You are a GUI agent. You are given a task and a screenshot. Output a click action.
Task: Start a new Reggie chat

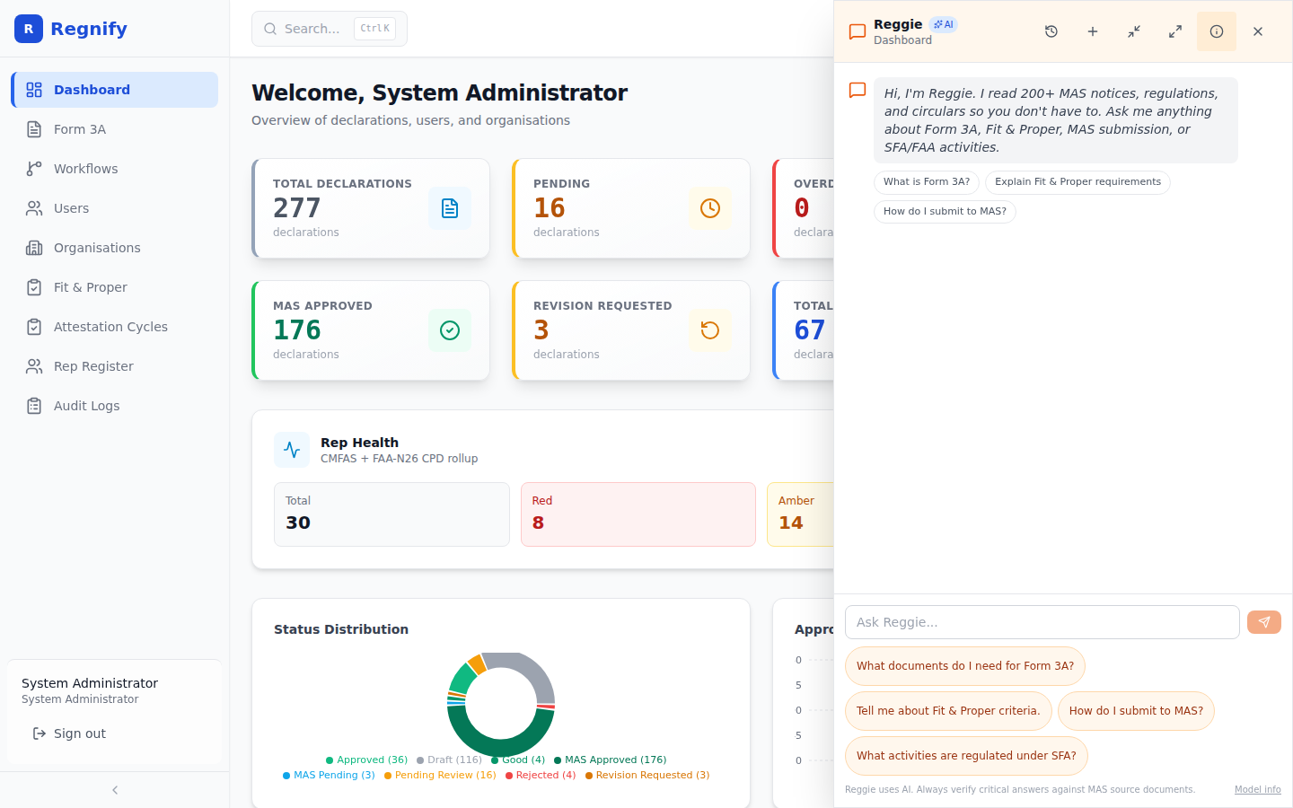click(x=1093, y=31)
